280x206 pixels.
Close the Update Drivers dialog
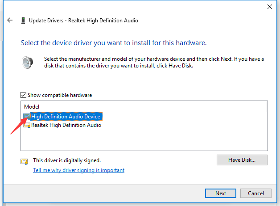[269, 7]
